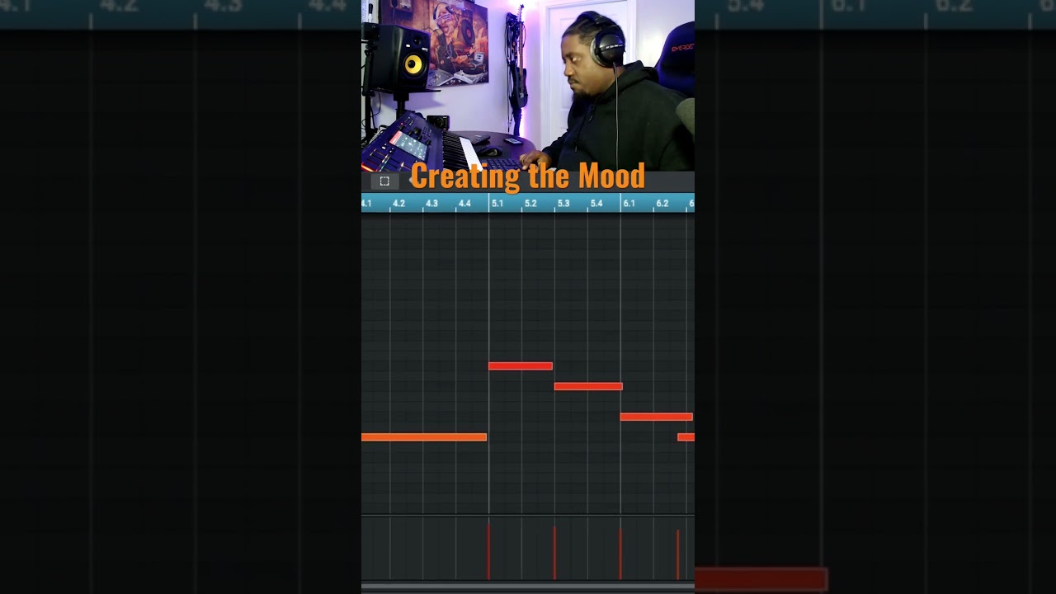The image size is (1056, 594).
Task: Click the 6.2 marker in the timeline ruler
Action: (x=662, y=203)
